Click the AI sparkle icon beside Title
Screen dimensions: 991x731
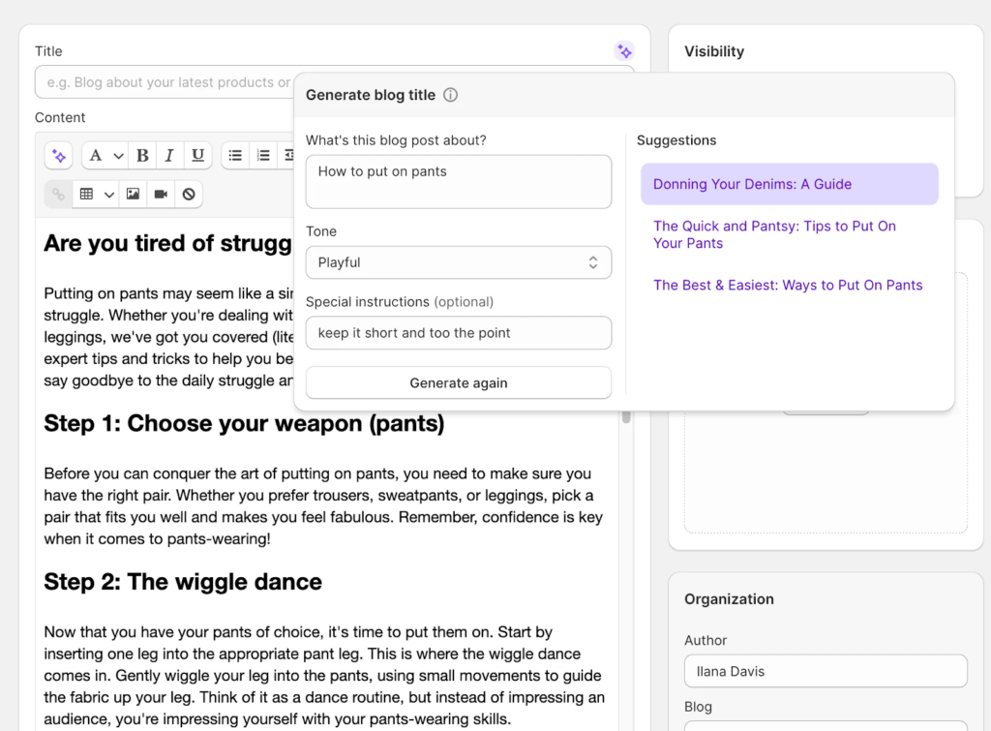click(x=624, y=51)
